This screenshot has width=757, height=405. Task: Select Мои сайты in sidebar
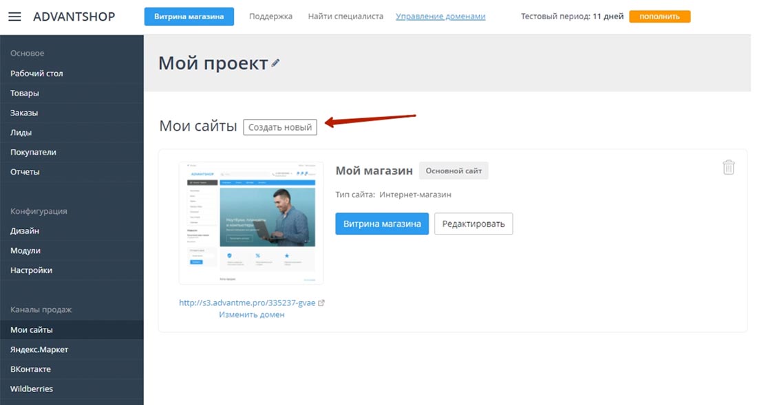click(72, 330)
